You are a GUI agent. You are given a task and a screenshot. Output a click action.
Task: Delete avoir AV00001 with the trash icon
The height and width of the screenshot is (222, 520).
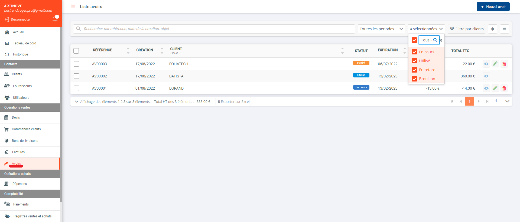504,88
